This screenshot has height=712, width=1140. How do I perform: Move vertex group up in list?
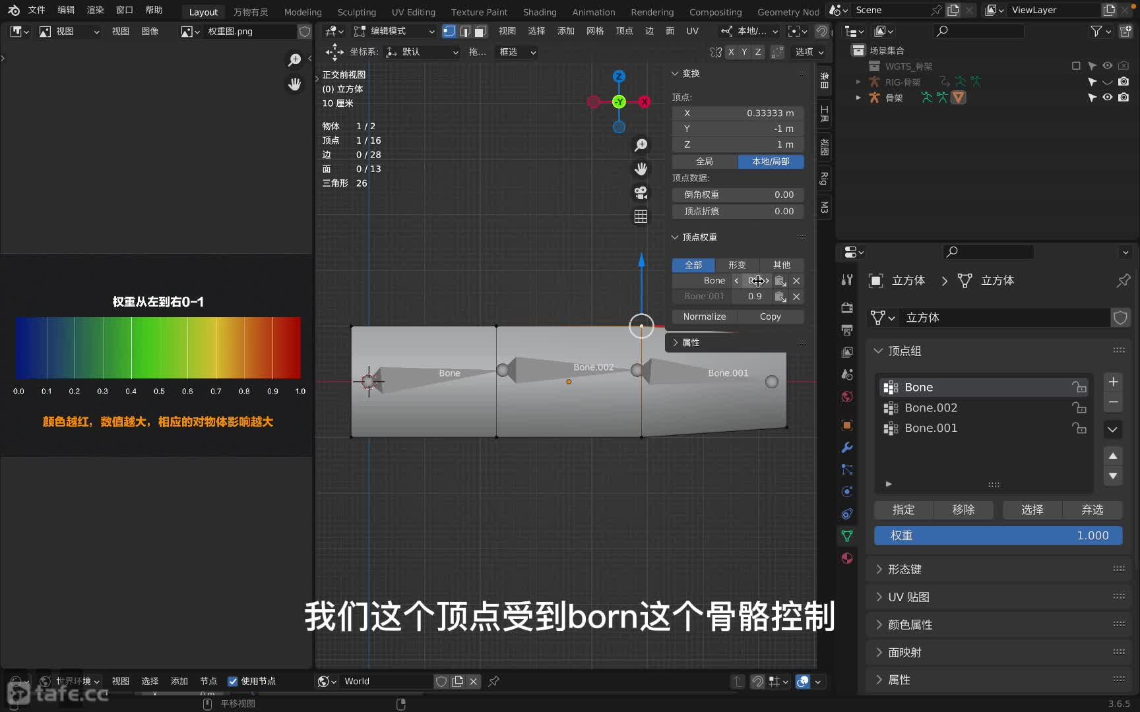[x=1113, y=456]
